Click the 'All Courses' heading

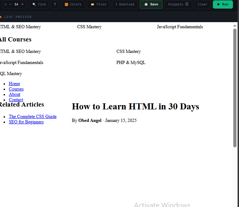[15, 39]
